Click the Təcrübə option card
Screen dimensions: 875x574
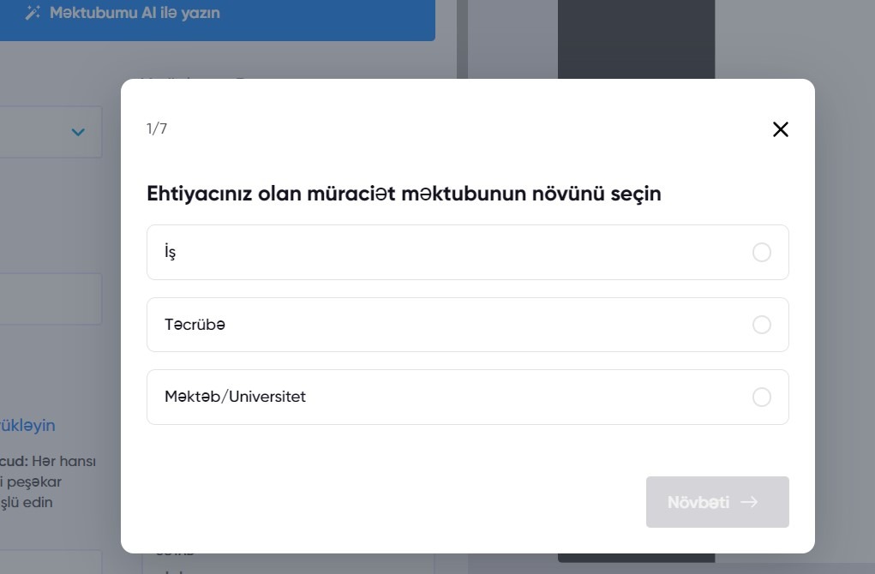click(x=467, y=325)
